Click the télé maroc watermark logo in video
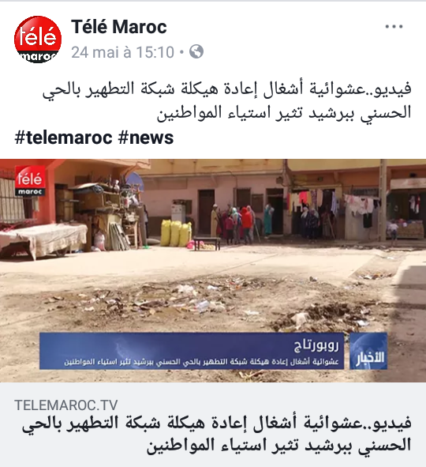This screenshot has width=426, height=467. click(30, 180)
